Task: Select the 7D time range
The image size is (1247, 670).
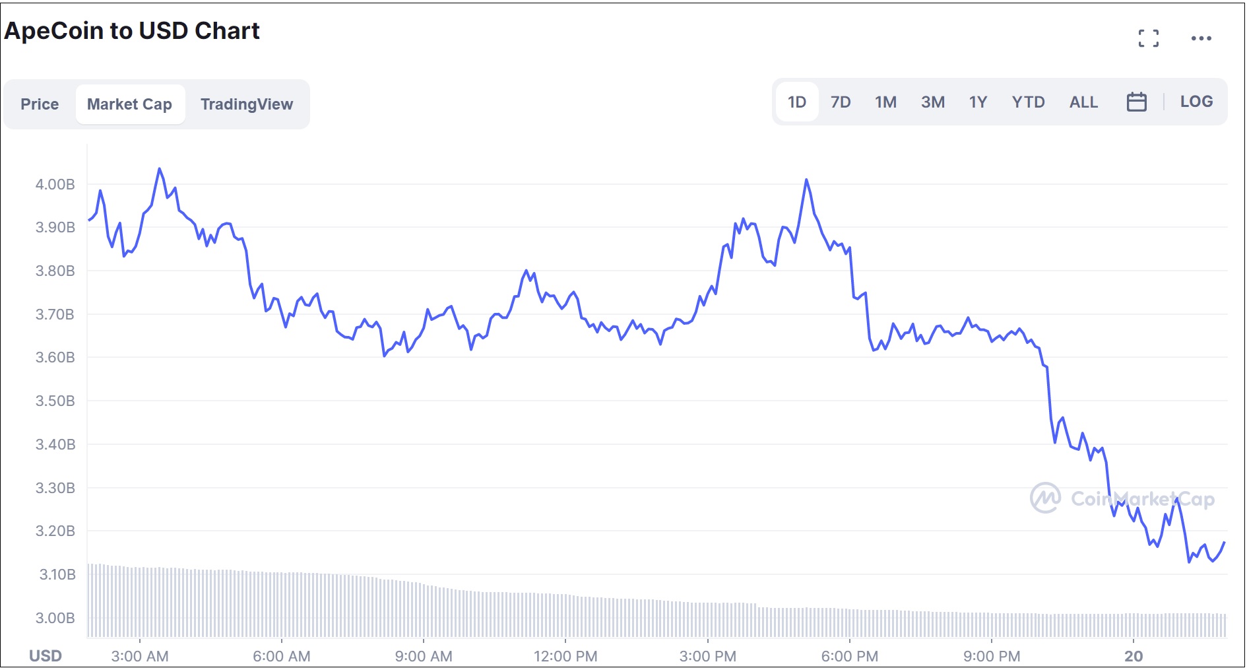Action: tap(841, 102)
